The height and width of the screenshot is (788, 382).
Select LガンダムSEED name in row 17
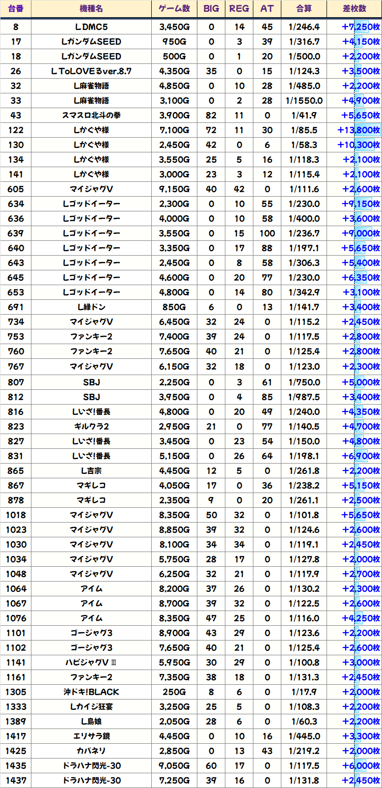[x=91, y=42]
